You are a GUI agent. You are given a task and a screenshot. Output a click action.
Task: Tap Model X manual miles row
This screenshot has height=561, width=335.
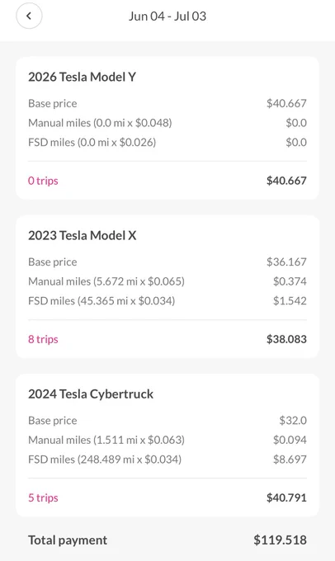tap(167, 281)
